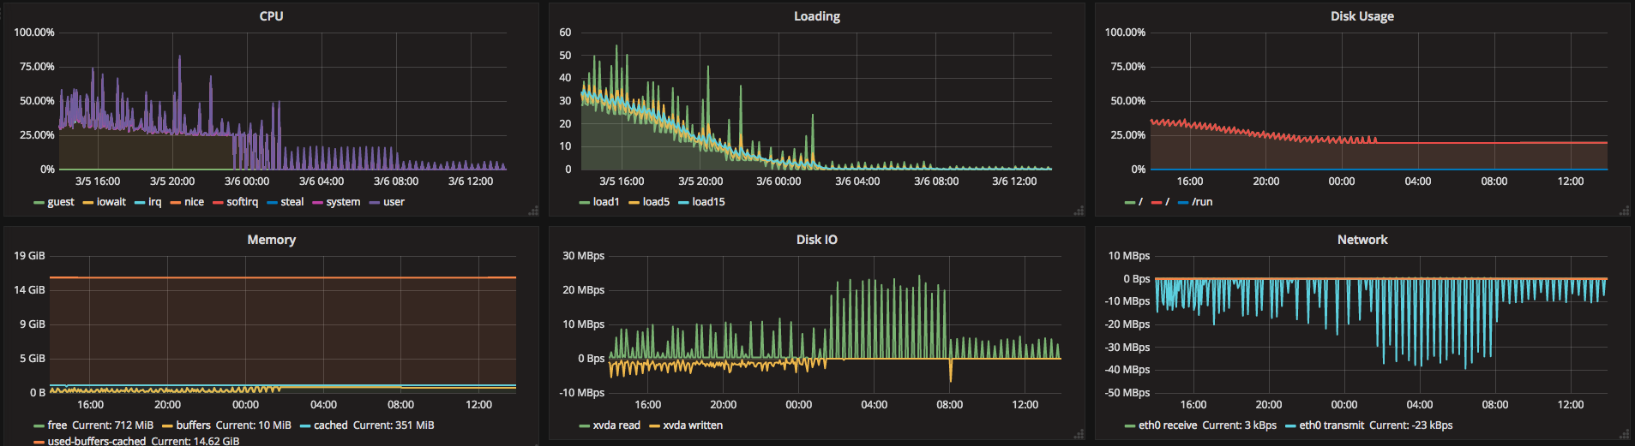Open the Memory panel title menu
1635x446 pixels.
point(271,240)
